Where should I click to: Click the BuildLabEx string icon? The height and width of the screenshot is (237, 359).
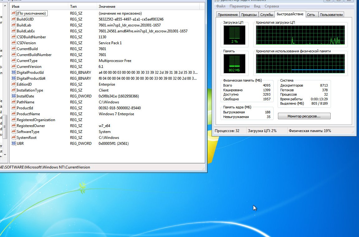(13, 31)
